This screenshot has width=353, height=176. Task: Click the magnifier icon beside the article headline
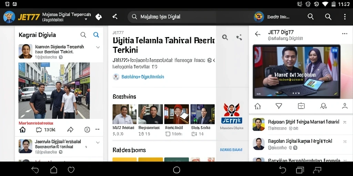click(225, 37)
